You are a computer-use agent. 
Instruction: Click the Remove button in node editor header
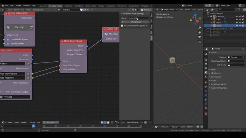click(x=146, y=10)
